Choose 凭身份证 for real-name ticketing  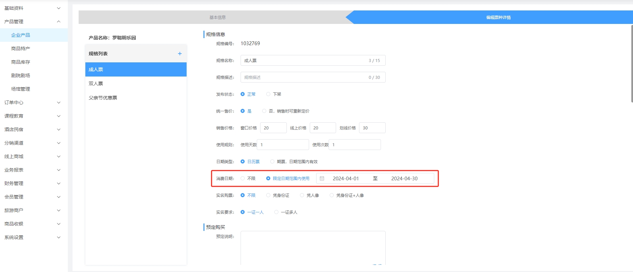[268, 195]
